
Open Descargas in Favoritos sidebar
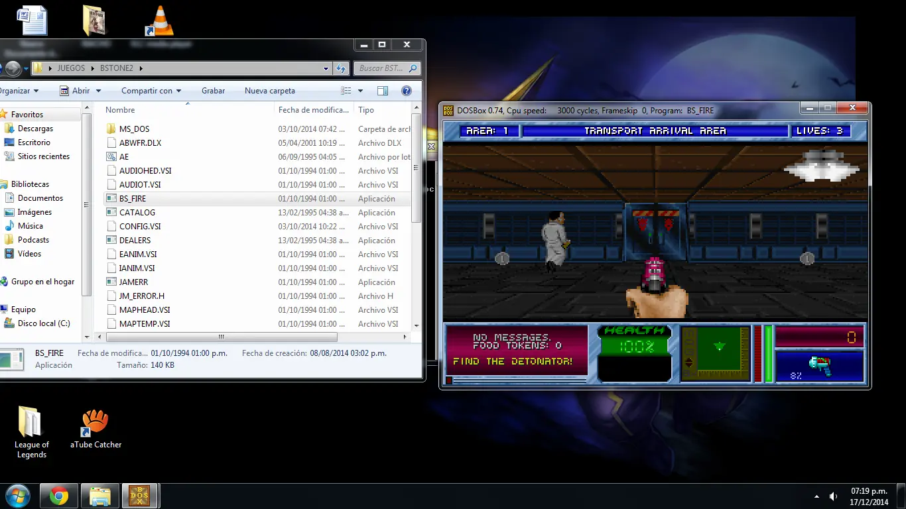[x=35, y=129]
